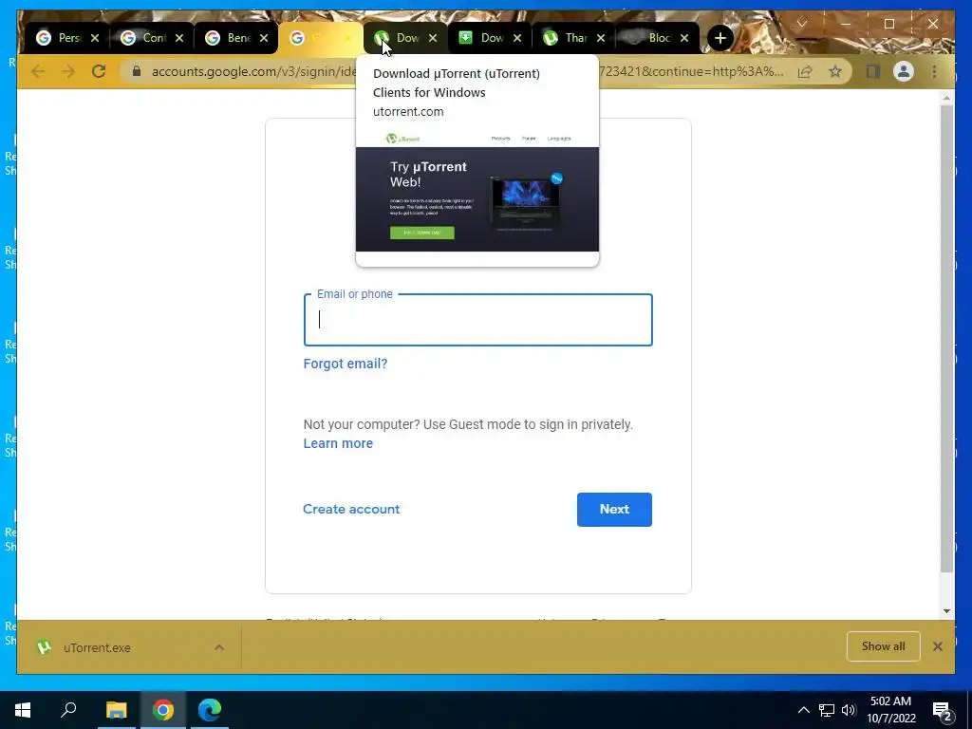The height and width of the screenshot is (729, 972).
Task: Open the 'Learn more' link
Action: tap(338, 444)
